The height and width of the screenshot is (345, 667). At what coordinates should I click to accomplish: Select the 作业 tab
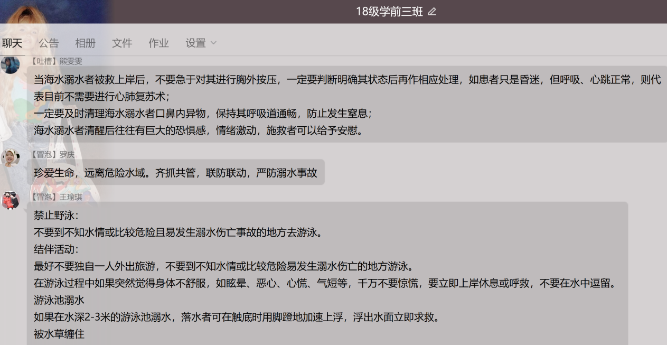[x=158, y=43]
